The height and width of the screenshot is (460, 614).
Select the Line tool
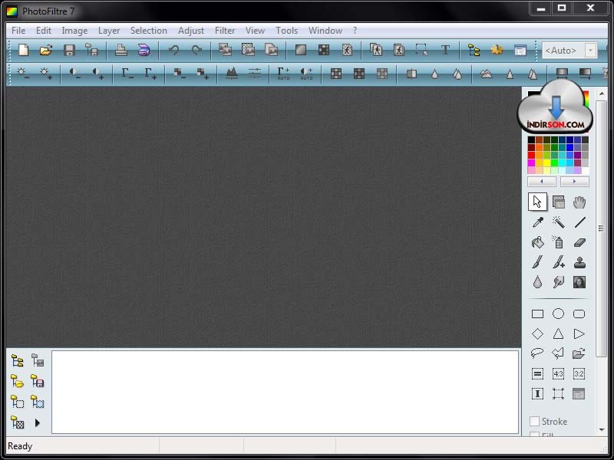[579, 222]
